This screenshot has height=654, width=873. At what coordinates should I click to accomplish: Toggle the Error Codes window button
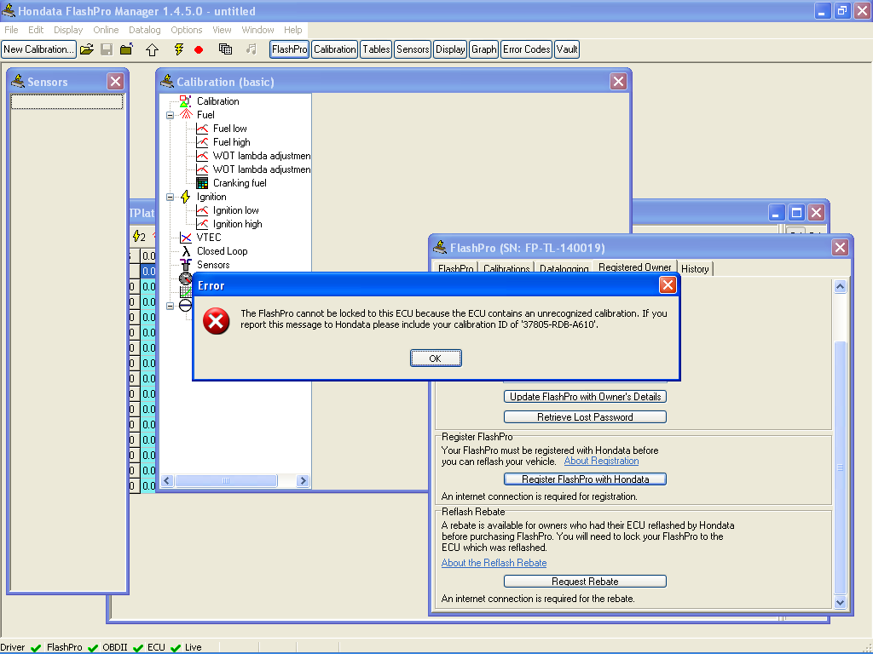(526, 49)
